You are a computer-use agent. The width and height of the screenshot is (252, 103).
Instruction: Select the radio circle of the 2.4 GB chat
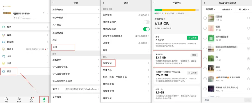pos(205,28)
